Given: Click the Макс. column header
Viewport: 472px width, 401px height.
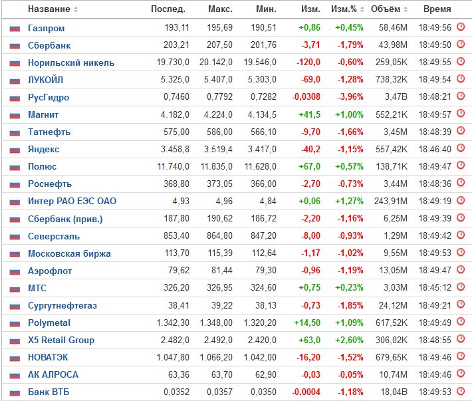Looking at the screenshot, I should [x=220, y=9].
